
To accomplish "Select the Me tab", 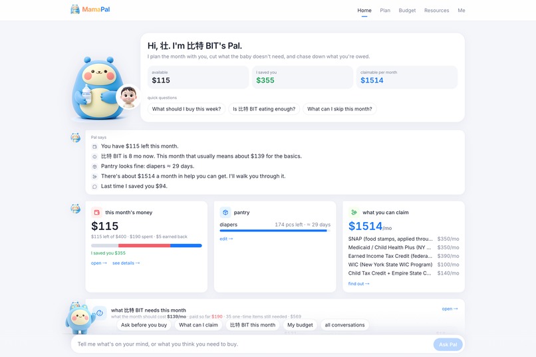I will 461,10.
